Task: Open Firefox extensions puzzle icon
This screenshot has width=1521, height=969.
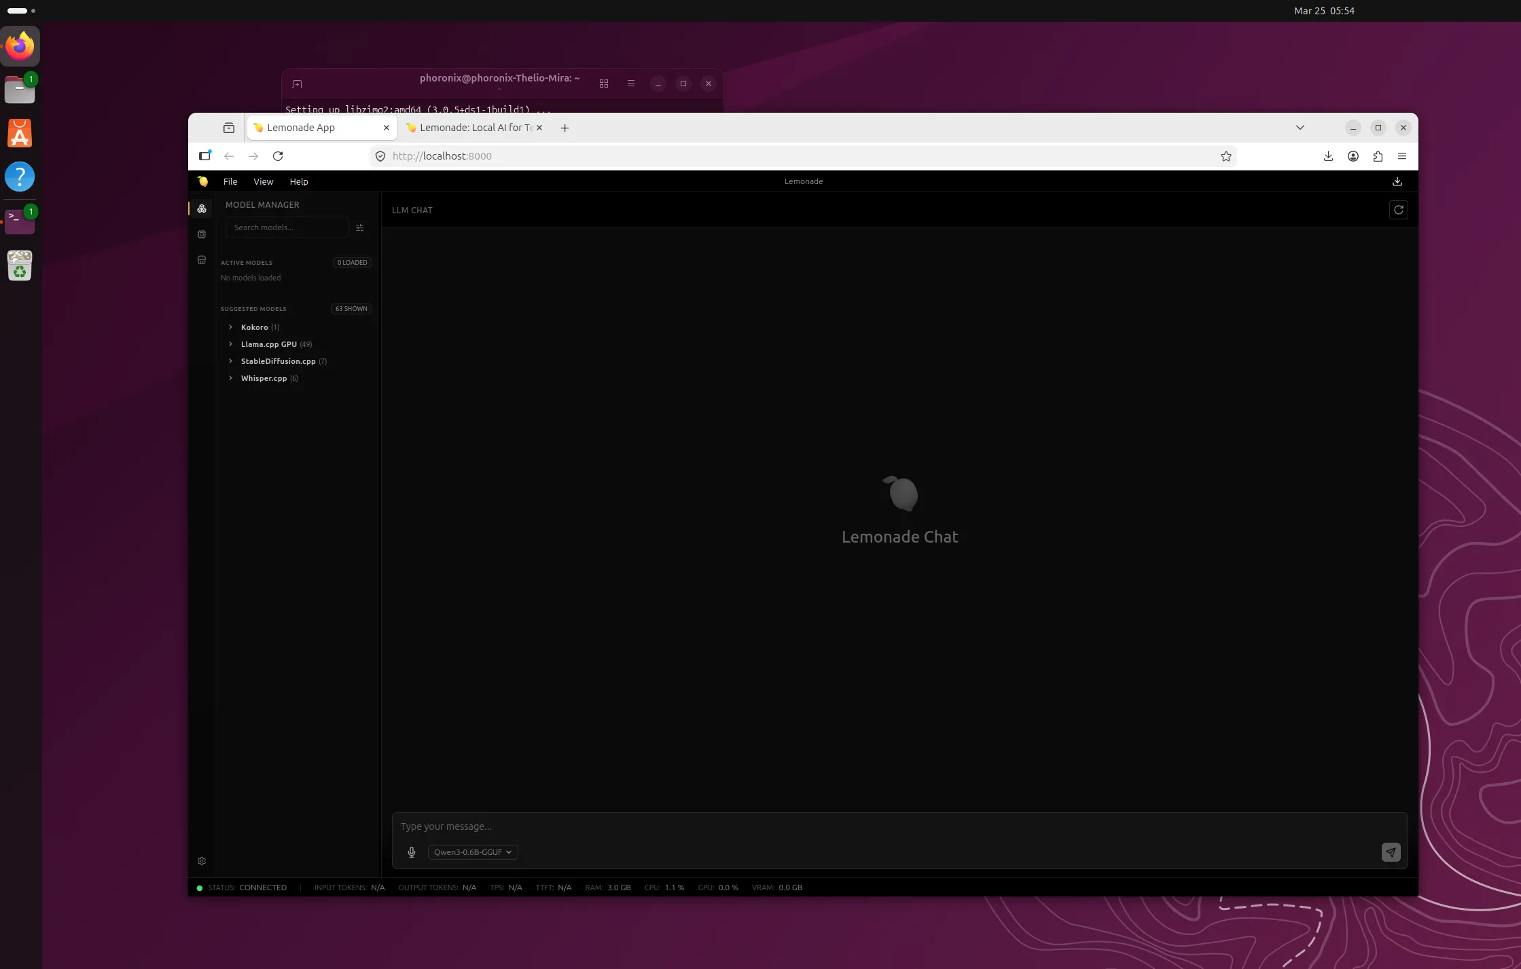Action: [1377, 156]
